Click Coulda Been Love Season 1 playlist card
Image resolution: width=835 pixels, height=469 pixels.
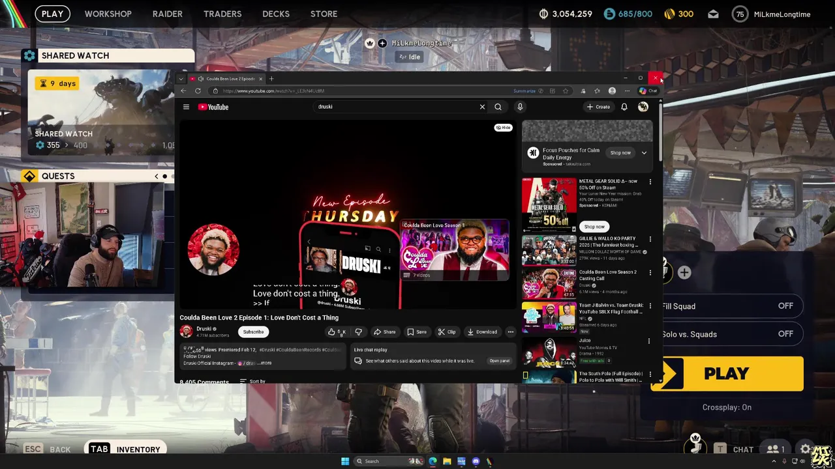click(455, 250)
